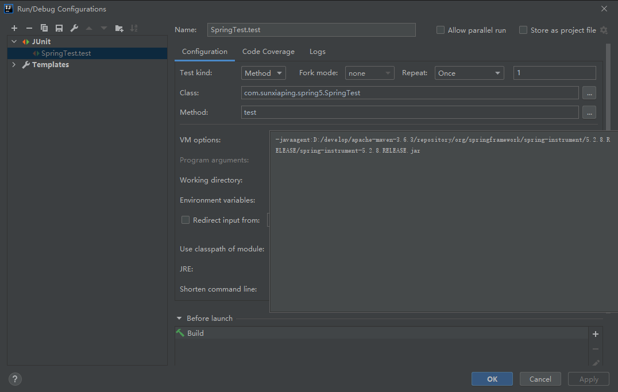Image resolution: width=618 pixels, height=392 pixels.
Task: Create new folder for configurations
Action: 119,28
